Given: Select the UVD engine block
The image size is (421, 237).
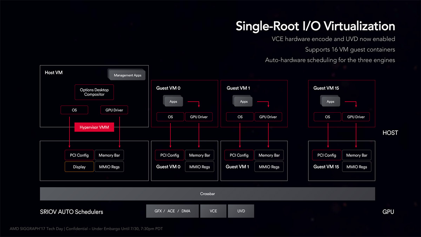Looking at the screenshot, I should (x=241, y=211).
